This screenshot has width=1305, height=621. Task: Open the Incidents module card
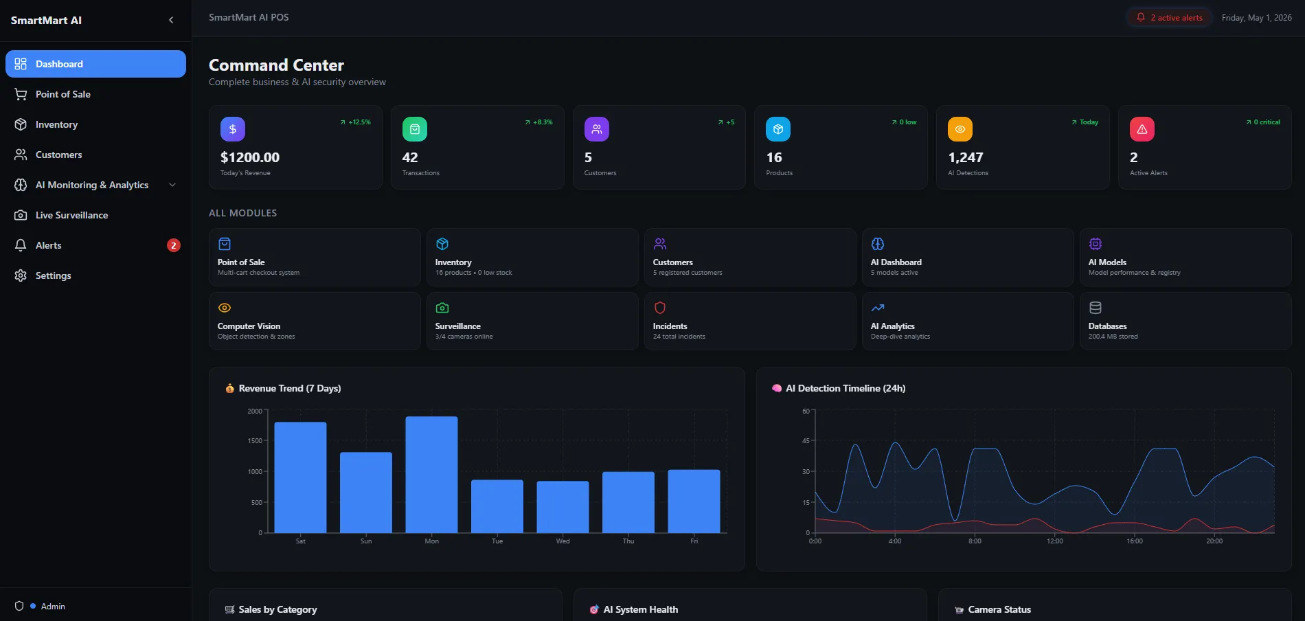click(x=750, y=321)
